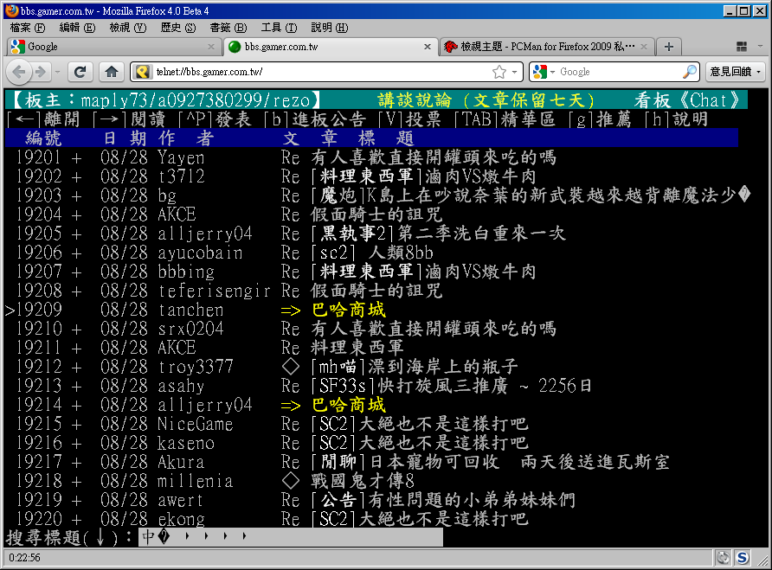Click post 19211 料理東西軍
Screen dimensions: 772x570
357,348
